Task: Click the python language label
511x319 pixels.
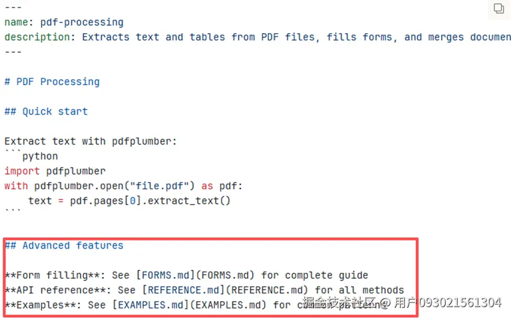Action: pyautogui.click(x=40, y=156)
